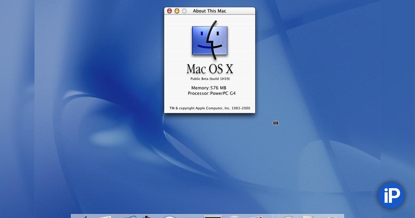This screenshot has width=415, height=218.
Task: Select the Finder icon in the Dock
Action: tap(85, 216)
